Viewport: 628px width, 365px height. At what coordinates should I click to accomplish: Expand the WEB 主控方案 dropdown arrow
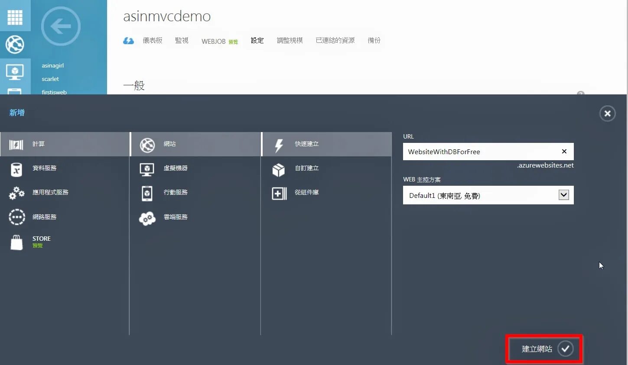(564, 195)
